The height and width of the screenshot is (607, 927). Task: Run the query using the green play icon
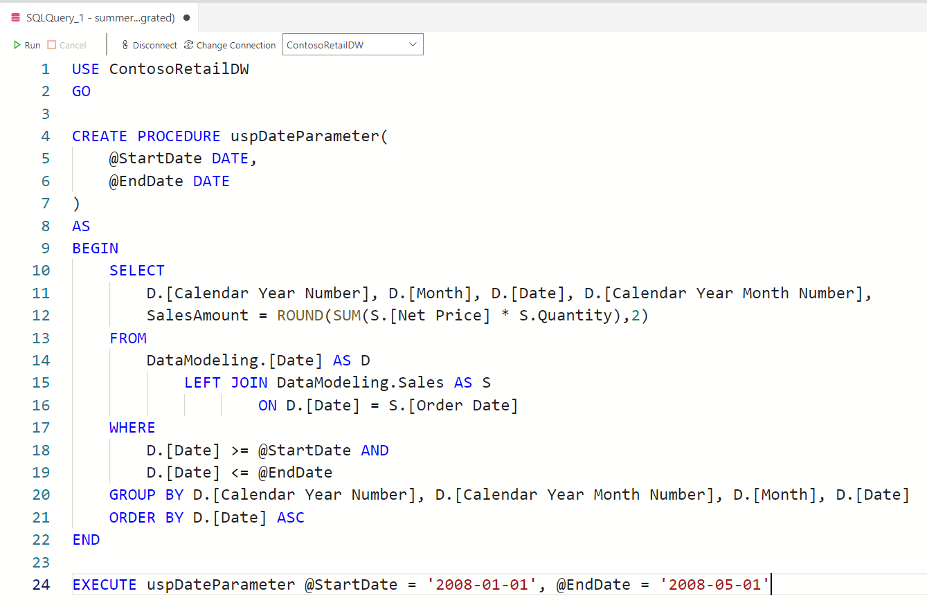click(17, 44)
